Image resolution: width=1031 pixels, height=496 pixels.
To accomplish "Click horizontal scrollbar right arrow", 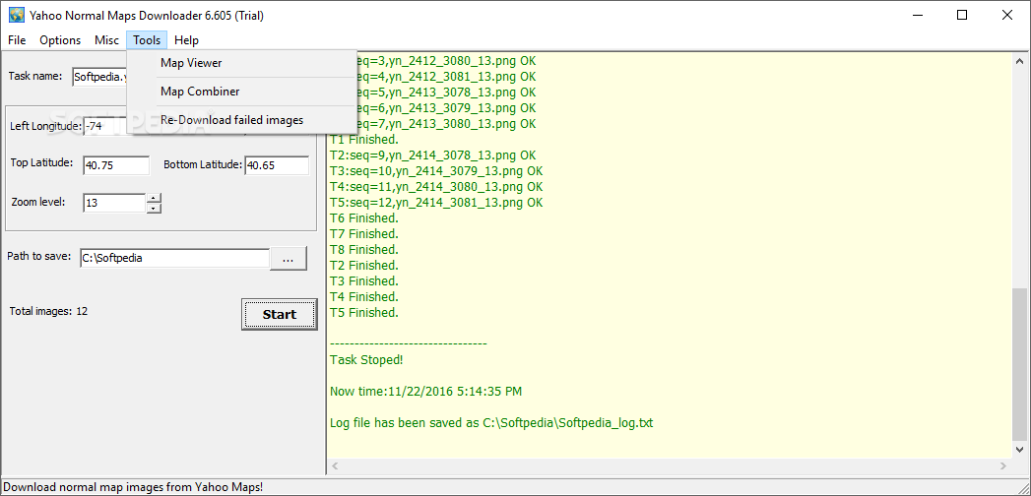I will pos(1004,465).
